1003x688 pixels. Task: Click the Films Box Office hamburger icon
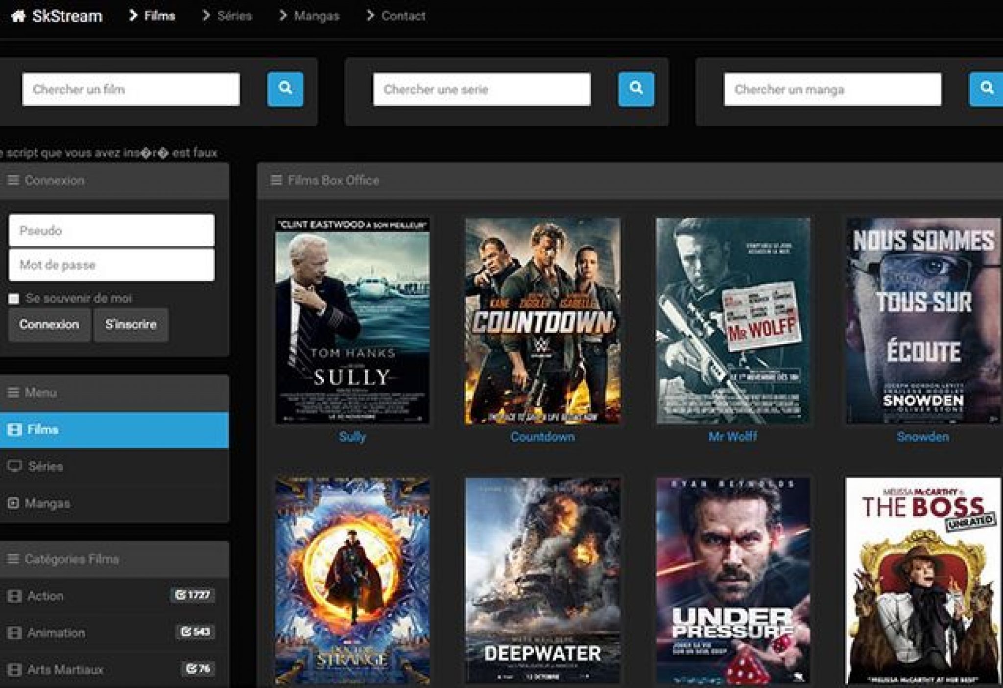276,181
